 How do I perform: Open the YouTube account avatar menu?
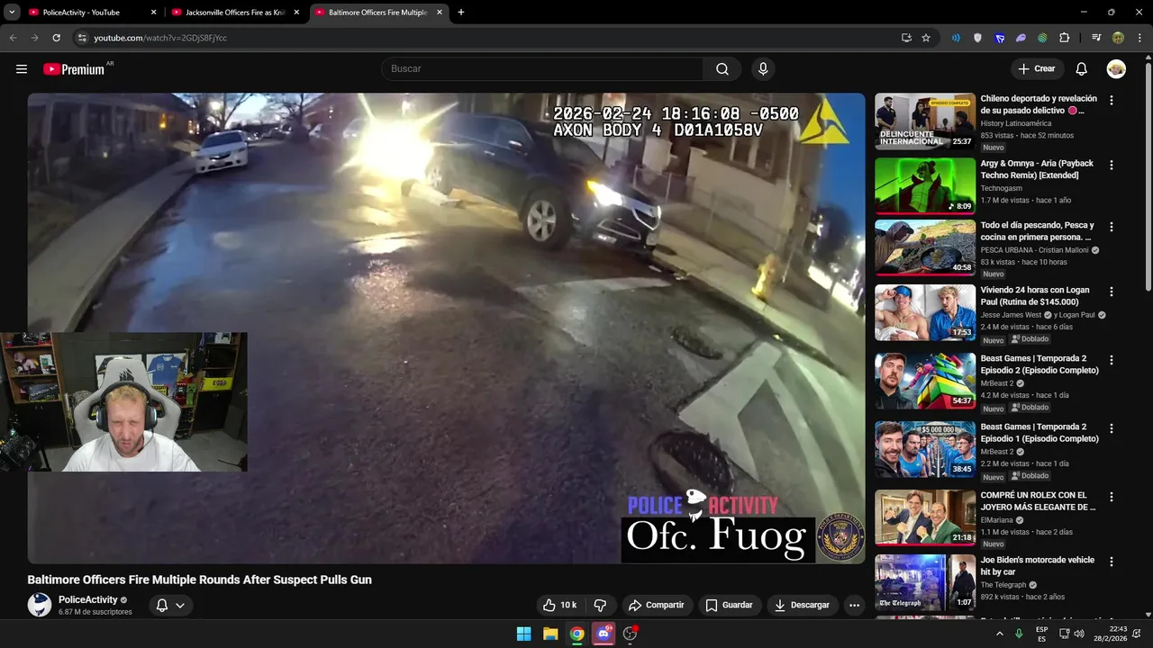1116,69
